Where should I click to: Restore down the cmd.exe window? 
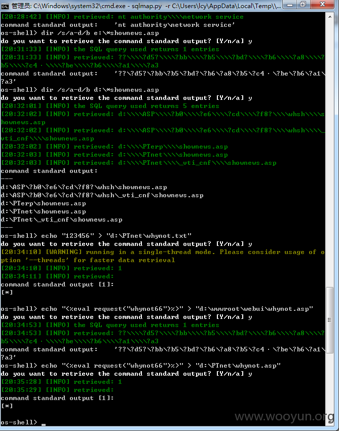[x=303, y=5]
